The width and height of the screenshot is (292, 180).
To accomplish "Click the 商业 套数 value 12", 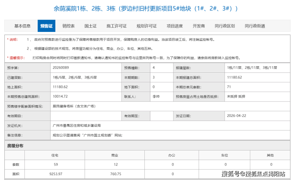I will pos(116,165).
